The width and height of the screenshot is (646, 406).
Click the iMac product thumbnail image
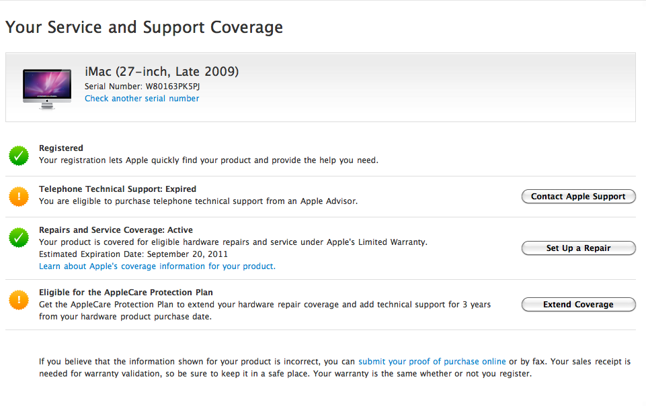click(47, 89)
